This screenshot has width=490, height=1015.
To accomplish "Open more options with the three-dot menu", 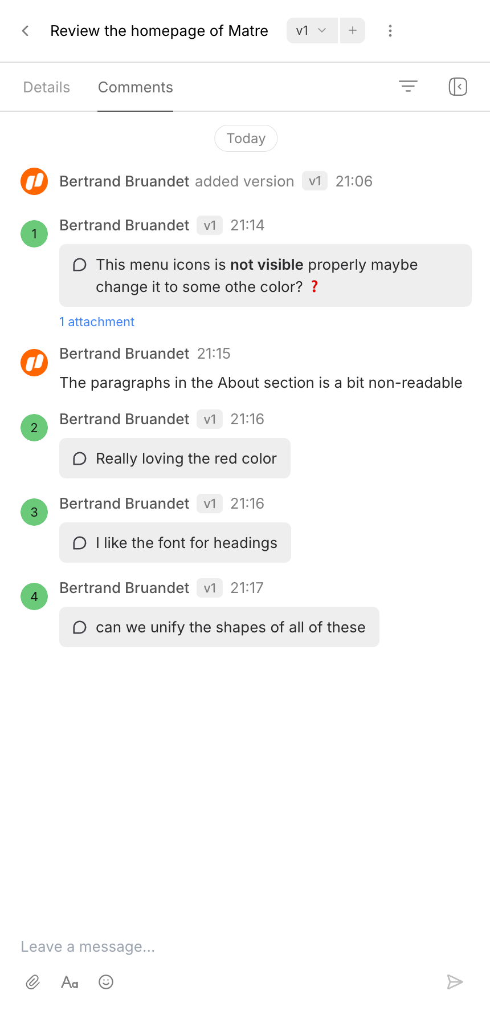I will pos(390,31).
